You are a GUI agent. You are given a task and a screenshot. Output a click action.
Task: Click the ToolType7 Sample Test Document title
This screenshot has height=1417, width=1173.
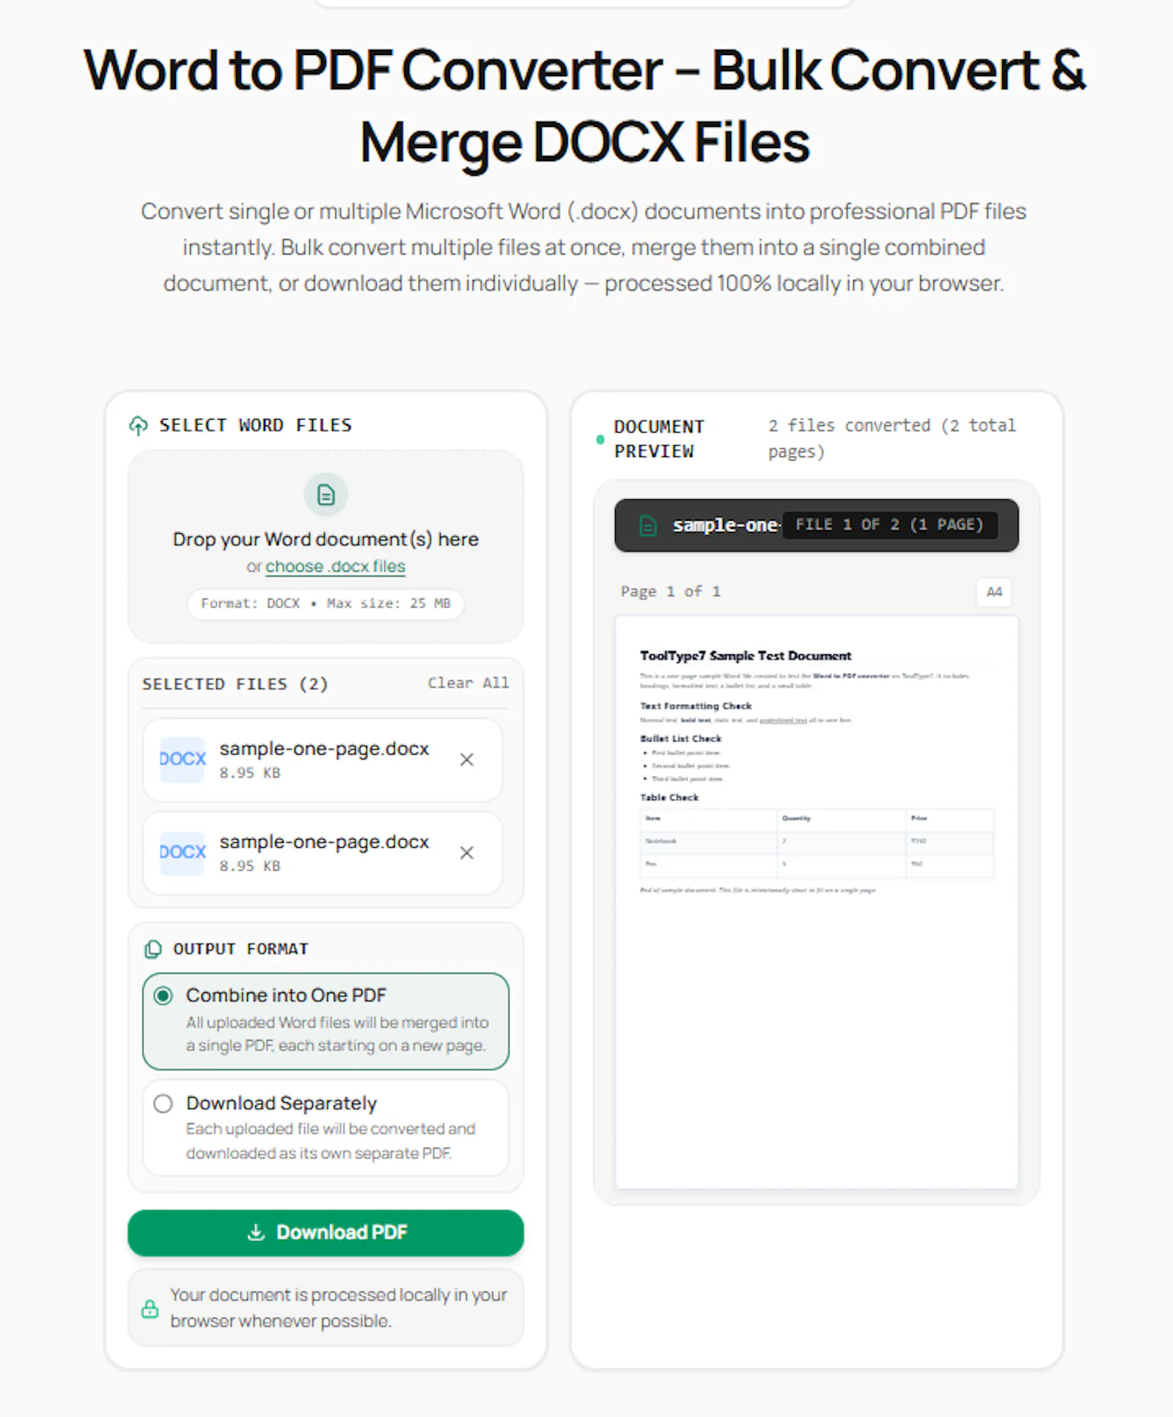pyautogui.click(x=746, y=656)
